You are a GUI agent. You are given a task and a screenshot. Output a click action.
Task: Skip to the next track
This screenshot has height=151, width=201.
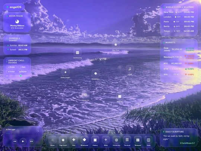[x=31, y=141]
